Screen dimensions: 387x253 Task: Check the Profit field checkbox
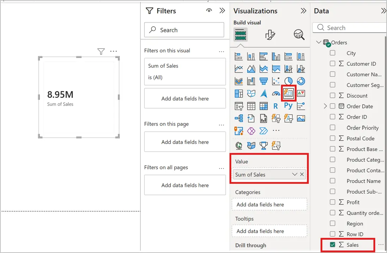click(x=332, y=202)
